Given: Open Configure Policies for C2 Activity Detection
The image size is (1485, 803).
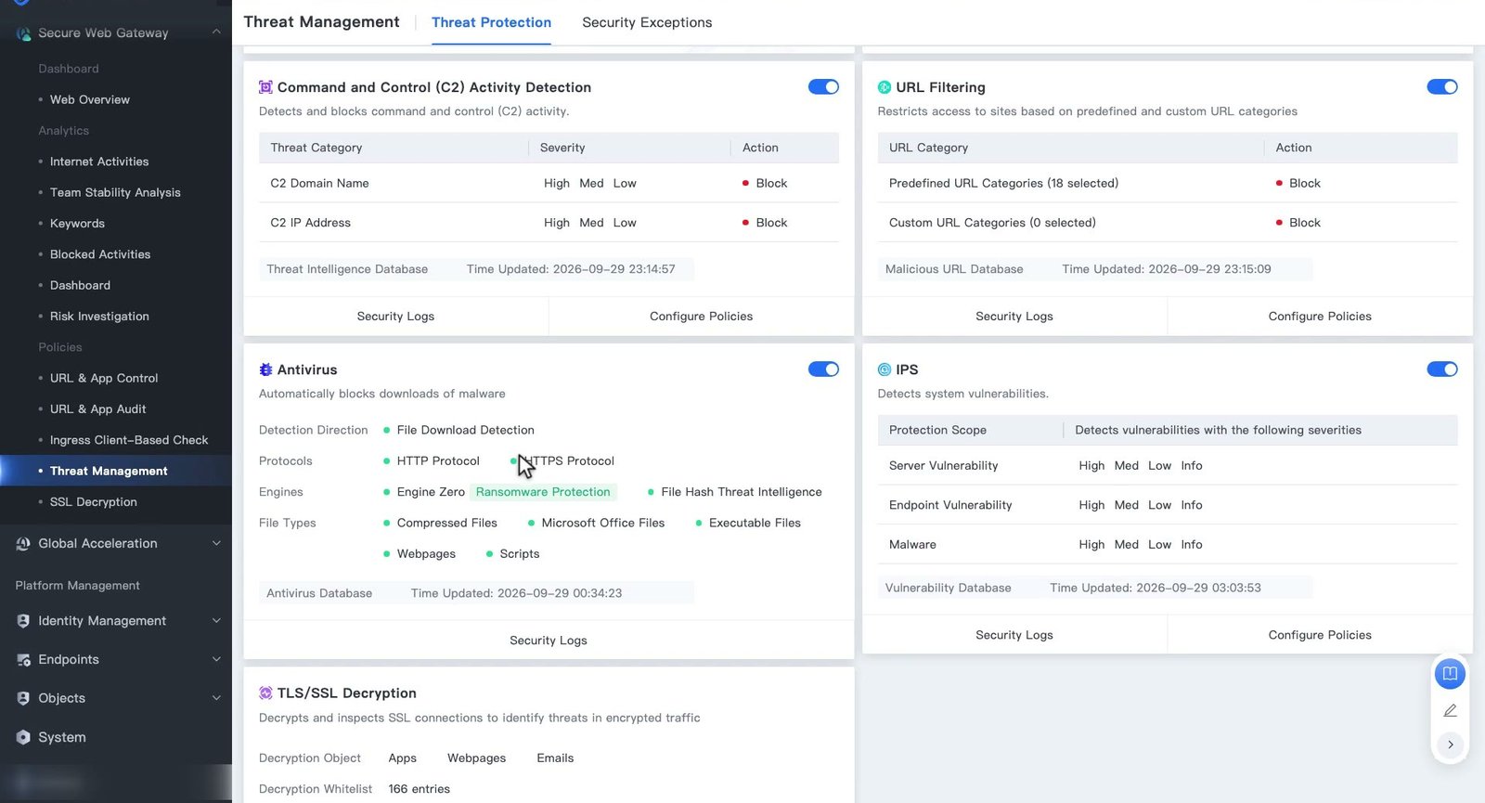Looking at the screenshot, I should point(702,317).
